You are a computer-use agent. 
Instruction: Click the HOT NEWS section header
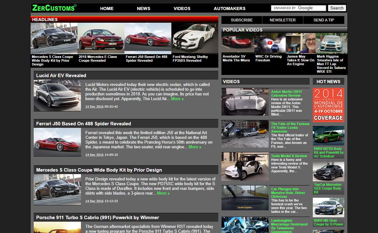329,82
